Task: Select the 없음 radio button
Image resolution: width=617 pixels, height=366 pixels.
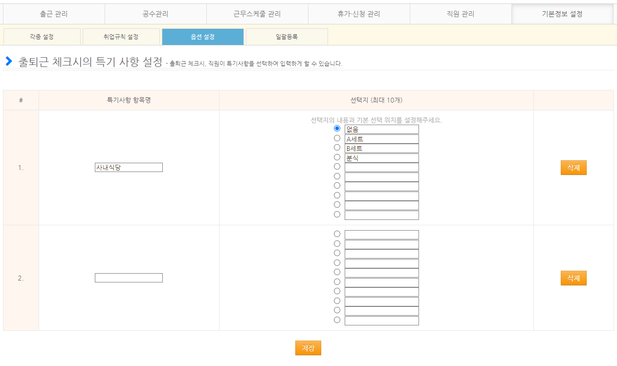Action: point(337,129)
